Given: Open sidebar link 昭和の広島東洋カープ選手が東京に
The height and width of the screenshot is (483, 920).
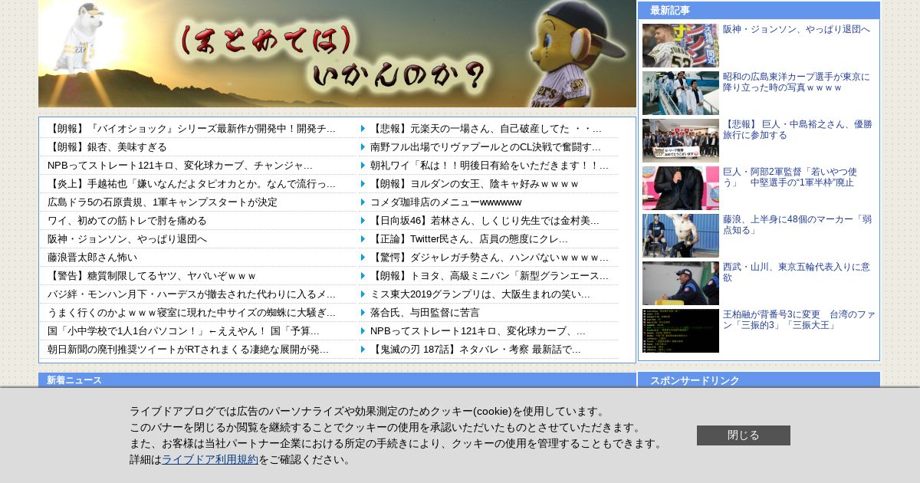Looking at the screenshot, I should 797,82.
